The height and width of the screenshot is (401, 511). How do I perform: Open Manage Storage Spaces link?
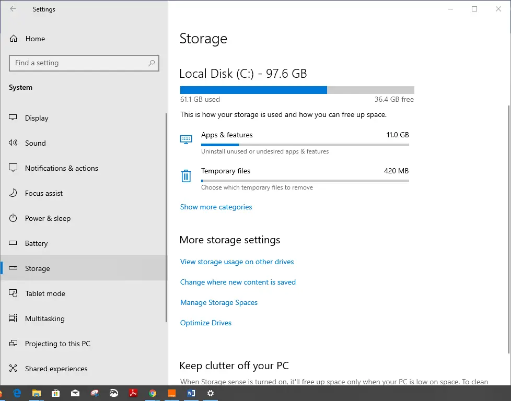[x=219, y=303]
